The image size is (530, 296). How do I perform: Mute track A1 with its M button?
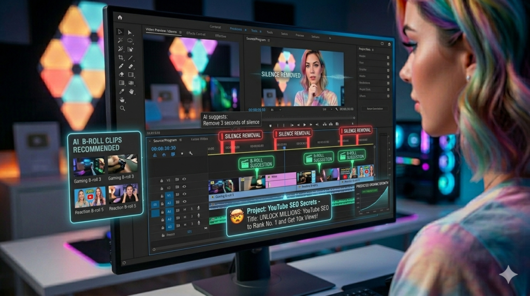[185, 210]
